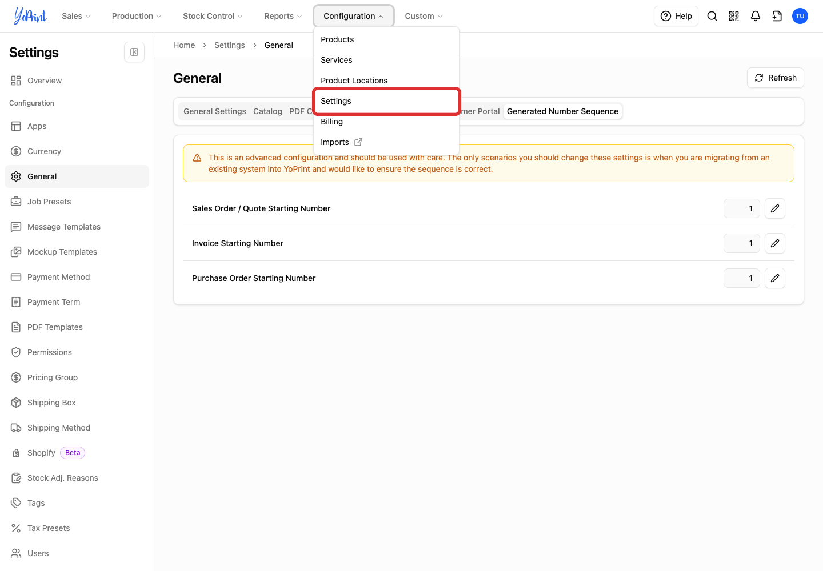Edit the Invoice Starting Number
Image resolution: width=823 pixels, height=571 pixels.
(775, 243)
